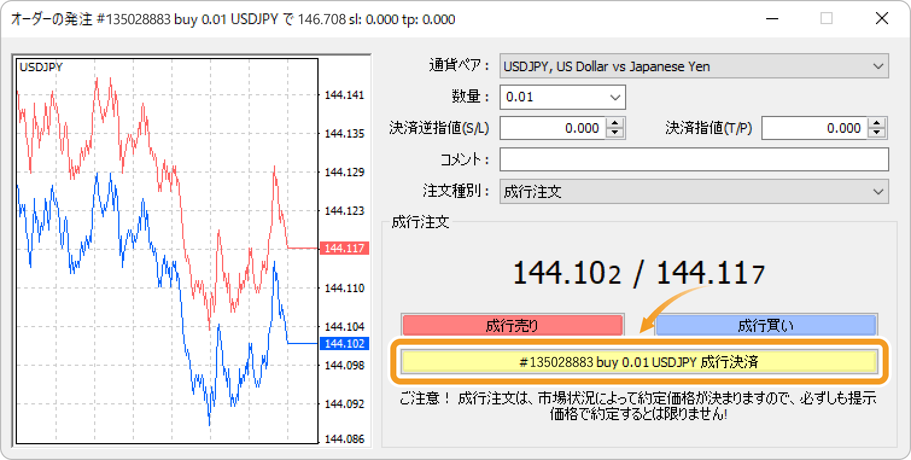Click the 144.141 price axis label
The image size is (911, 460).
344,95
